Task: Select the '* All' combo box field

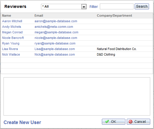Action: click(x=64, y=7)
